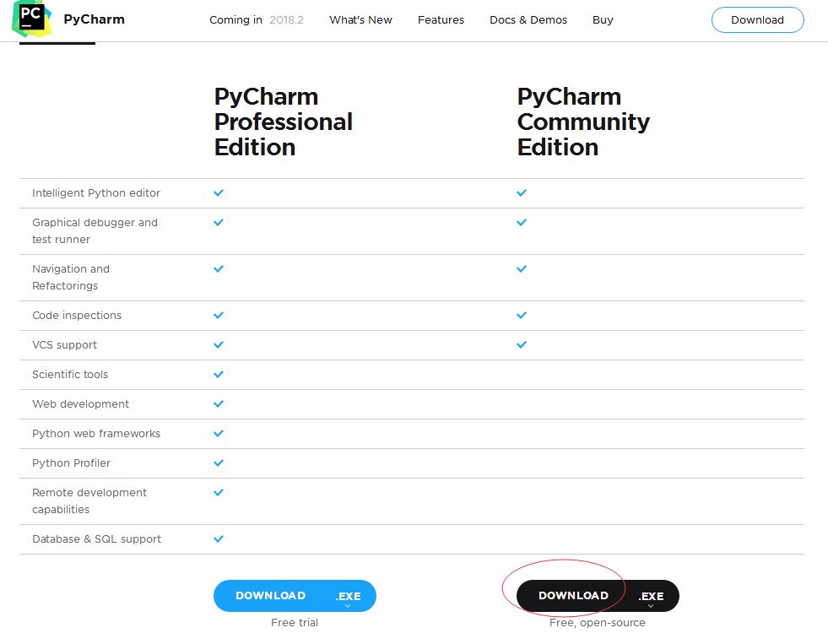
Task: Open the What's New menu item
Action: tap(360, 19)
